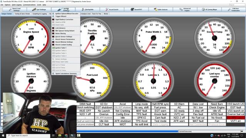246x138 pixels.
Task: Click the 'MAF fault' indicator
Action: coord(141,111)
